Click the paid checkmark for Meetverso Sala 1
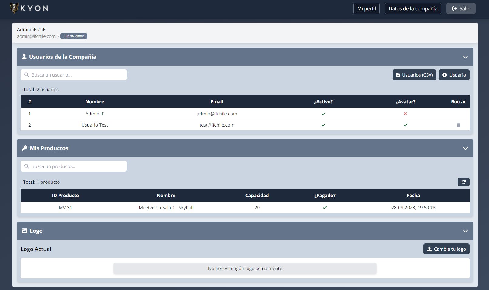The image size is (489, 290). coord(325,208)
